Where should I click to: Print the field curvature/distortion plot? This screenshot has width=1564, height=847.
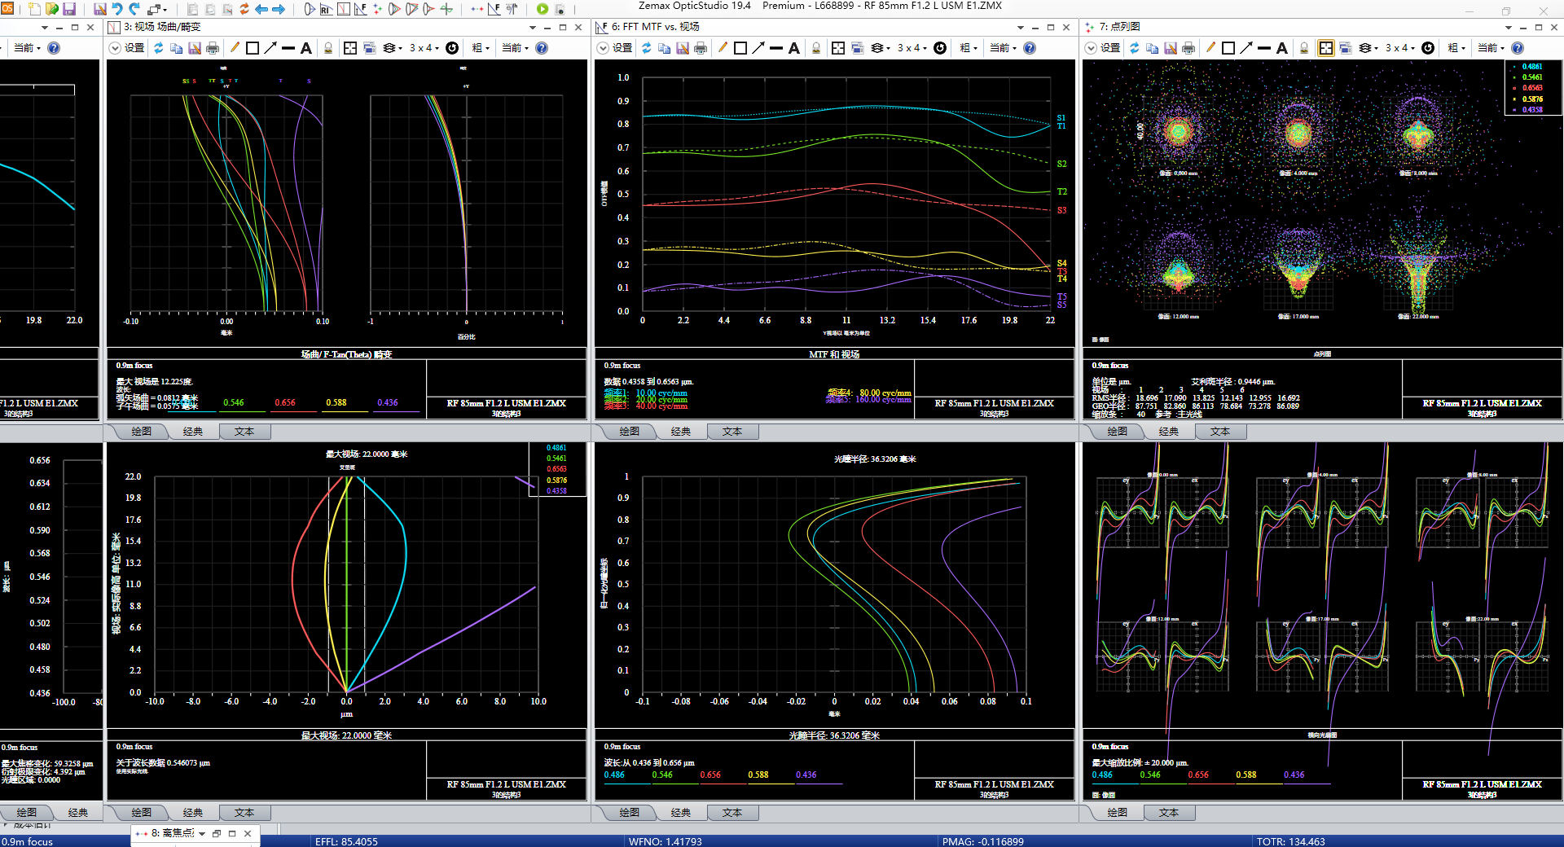212,48
